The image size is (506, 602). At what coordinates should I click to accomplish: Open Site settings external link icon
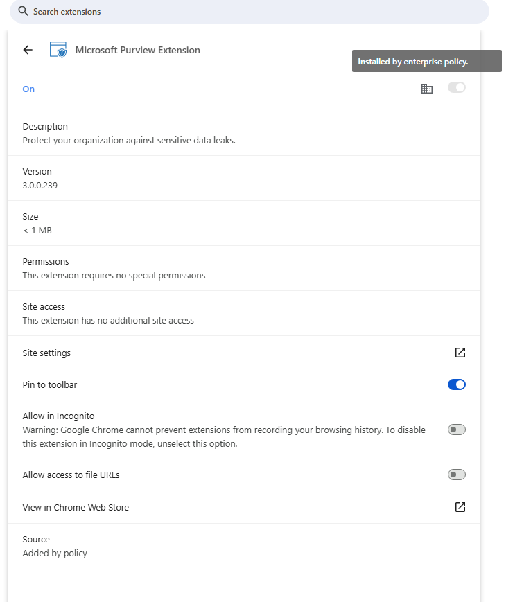click(x=460, y=353)
